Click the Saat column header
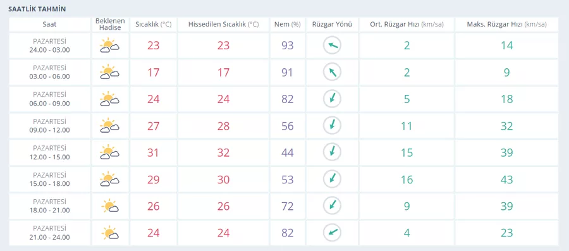 pos(50,24)
